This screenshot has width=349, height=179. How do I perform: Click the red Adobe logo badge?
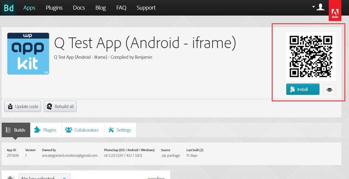click(x=335, y=11)
